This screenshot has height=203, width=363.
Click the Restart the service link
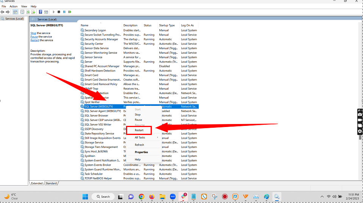pos(34,40)
